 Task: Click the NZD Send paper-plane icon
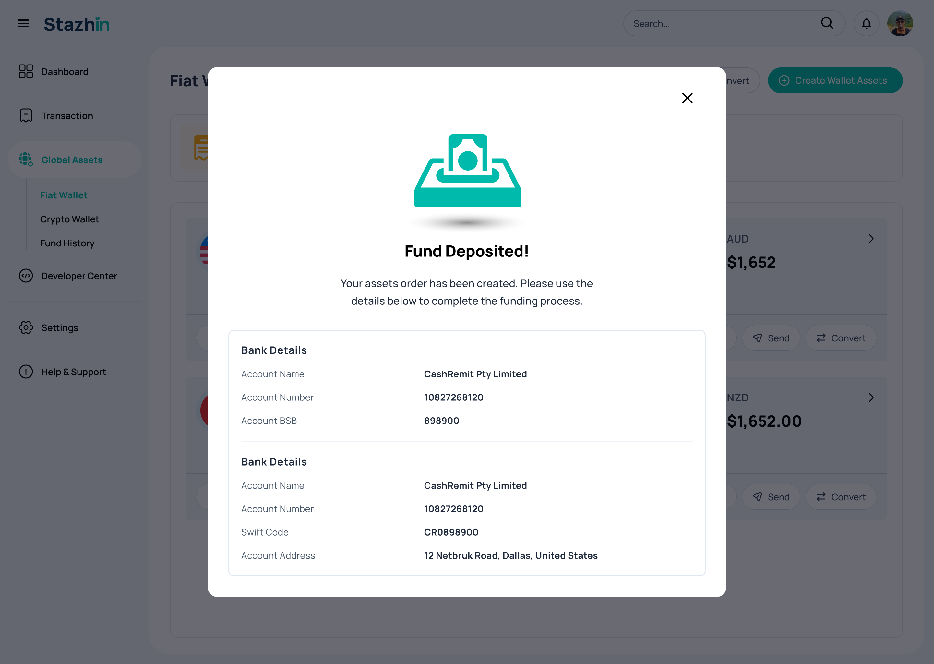[757, 497]
